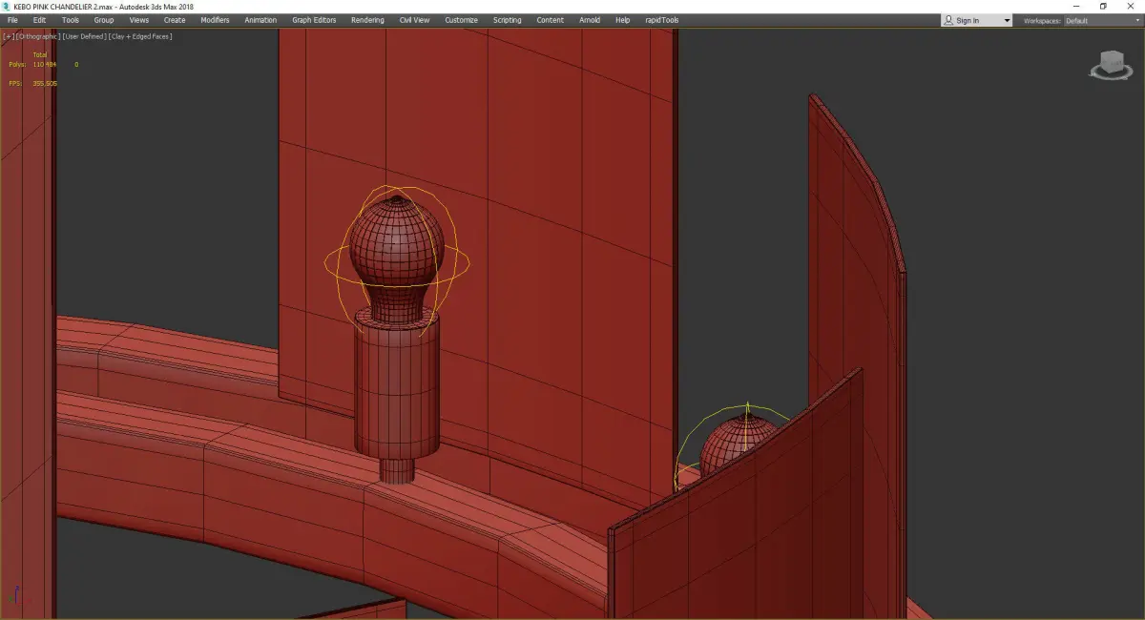This screenshot has width=1145, height=620.
Task: Open the Graph Editors menu
Action: pos(314,20)
